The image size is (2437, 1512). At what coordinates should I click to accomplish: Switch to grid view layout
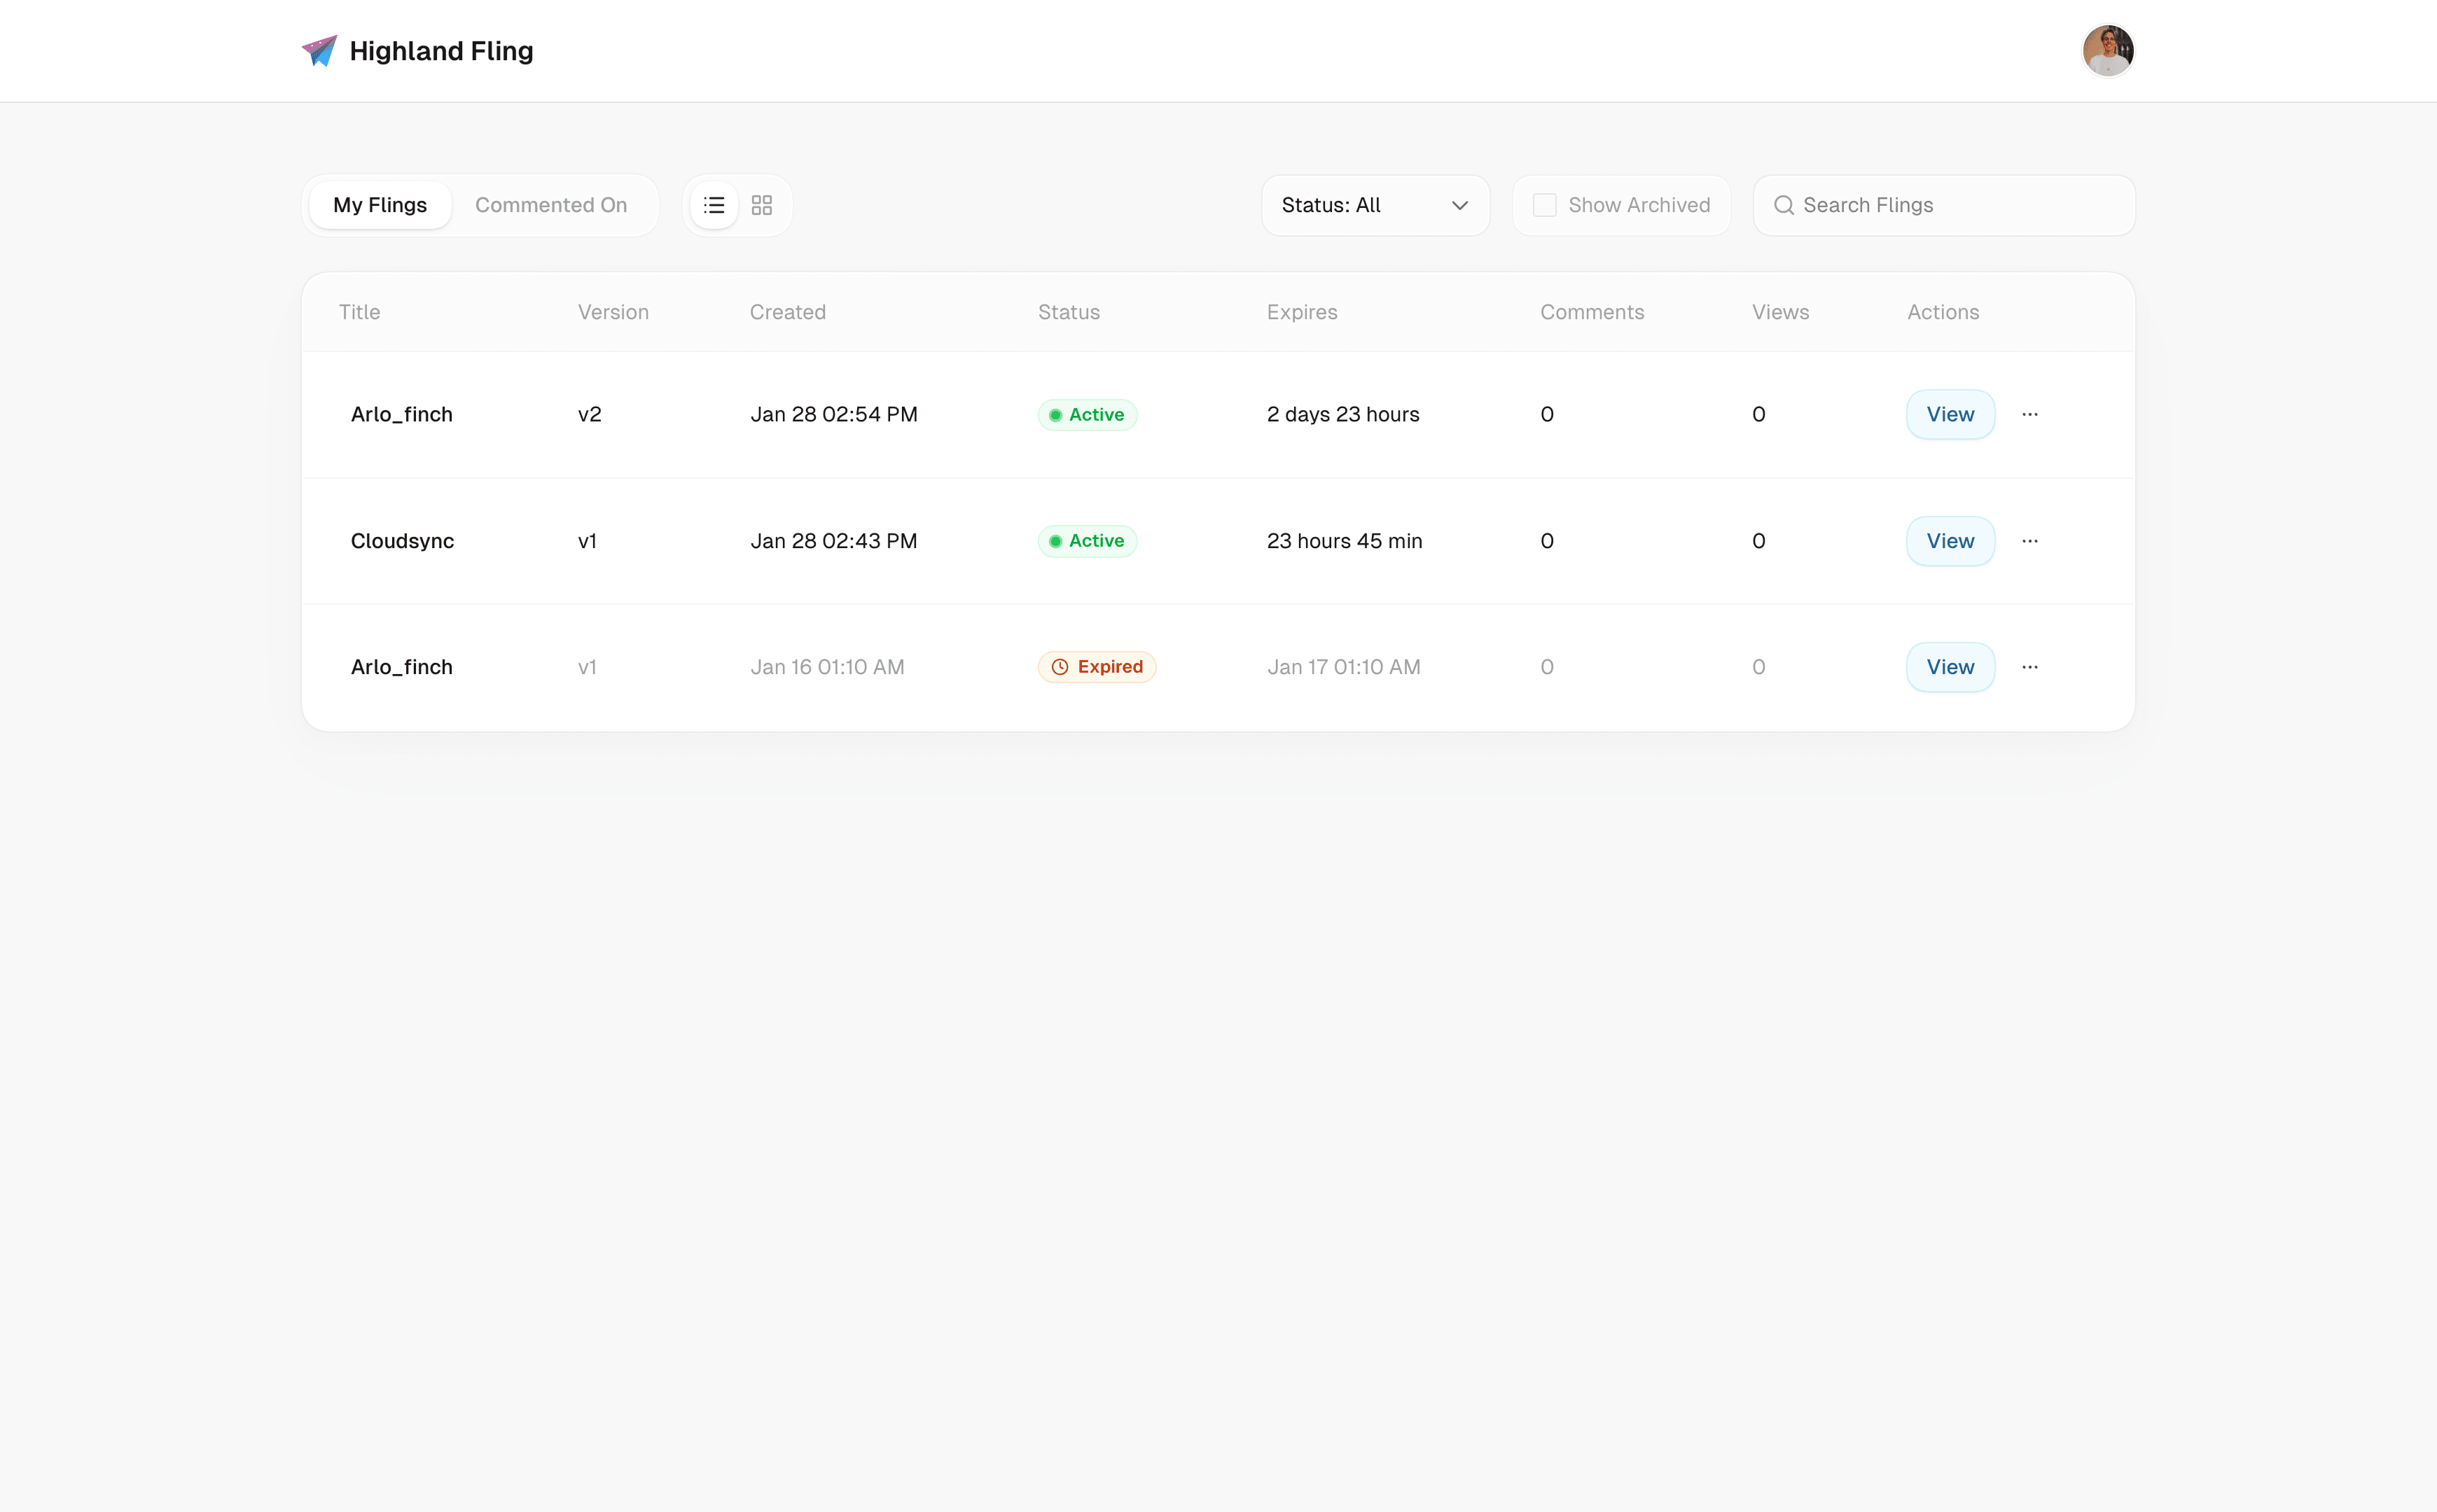(761, 205)
